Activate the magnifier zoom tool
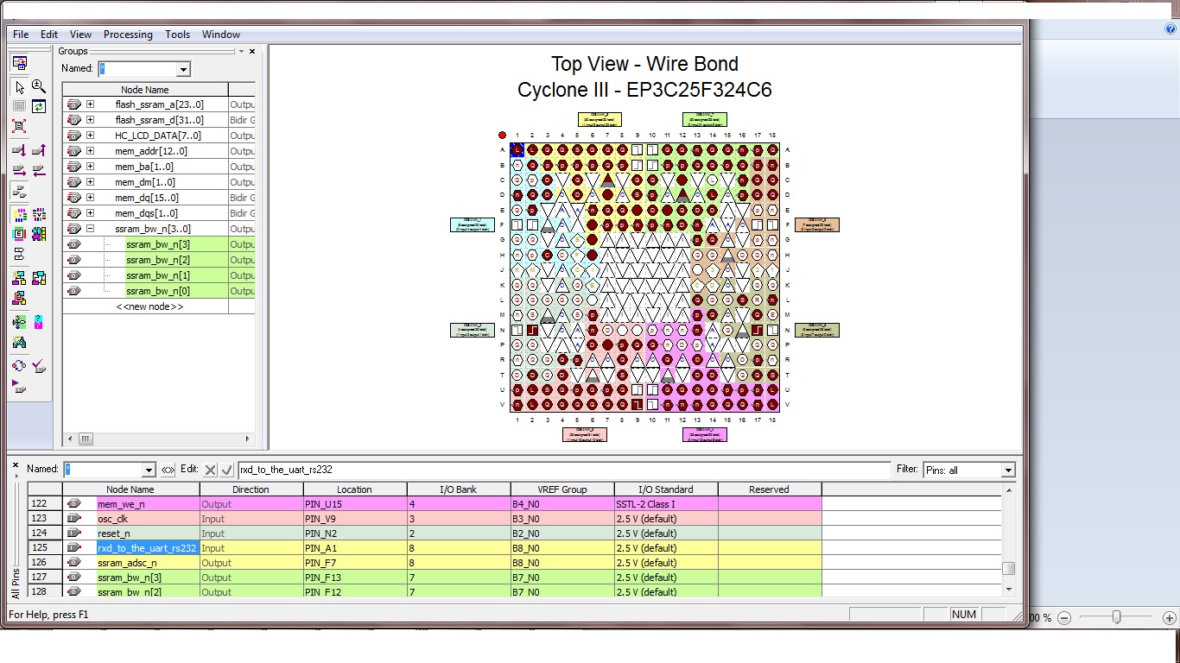 pyautogui.click(x=39, y=86)
